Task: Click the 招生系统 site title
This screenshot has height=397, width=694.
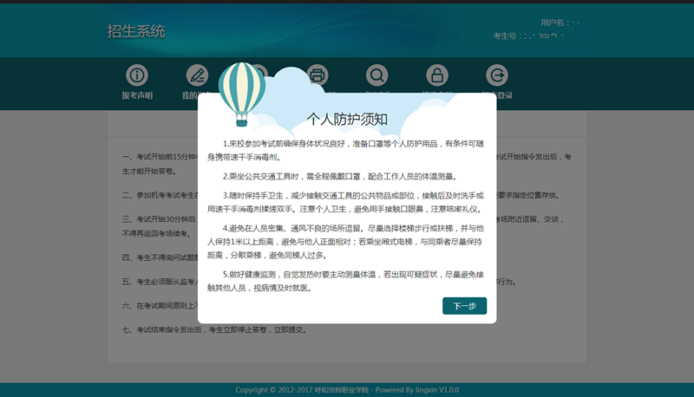Action: click(x=136, y=32)
